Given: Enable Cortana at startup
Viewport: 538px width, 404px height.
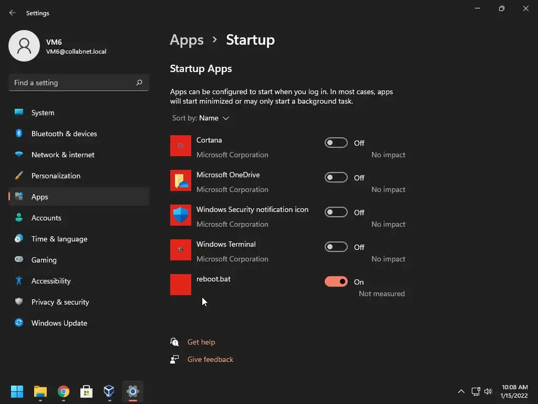Looking at the screenshot, I should pyautogui.click(x=336, y=143).
